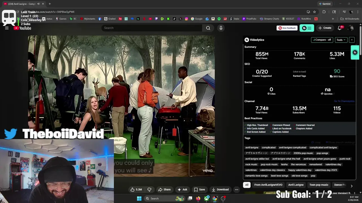The image size is (362, 203).
Task: Dislike the video with thumbs down
Action: coord(149,189)
